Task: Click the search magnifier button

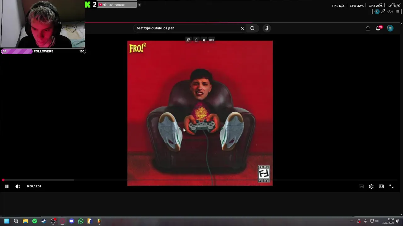Action: click(x=253, y=28)
